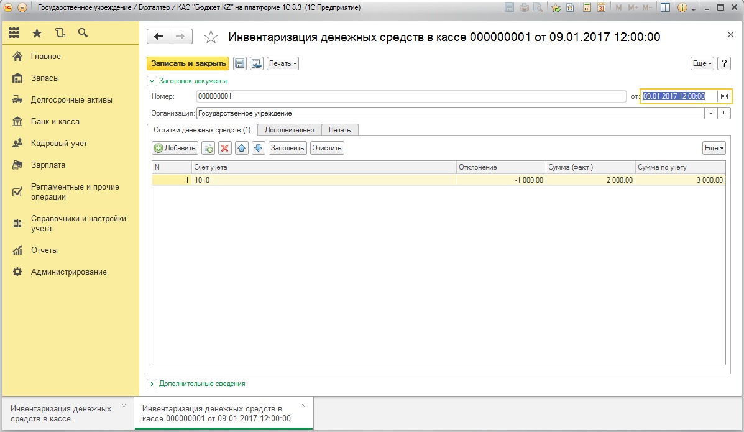Open the small arrow next to info icon
This screenshot has width=744, height=432.
693,9
